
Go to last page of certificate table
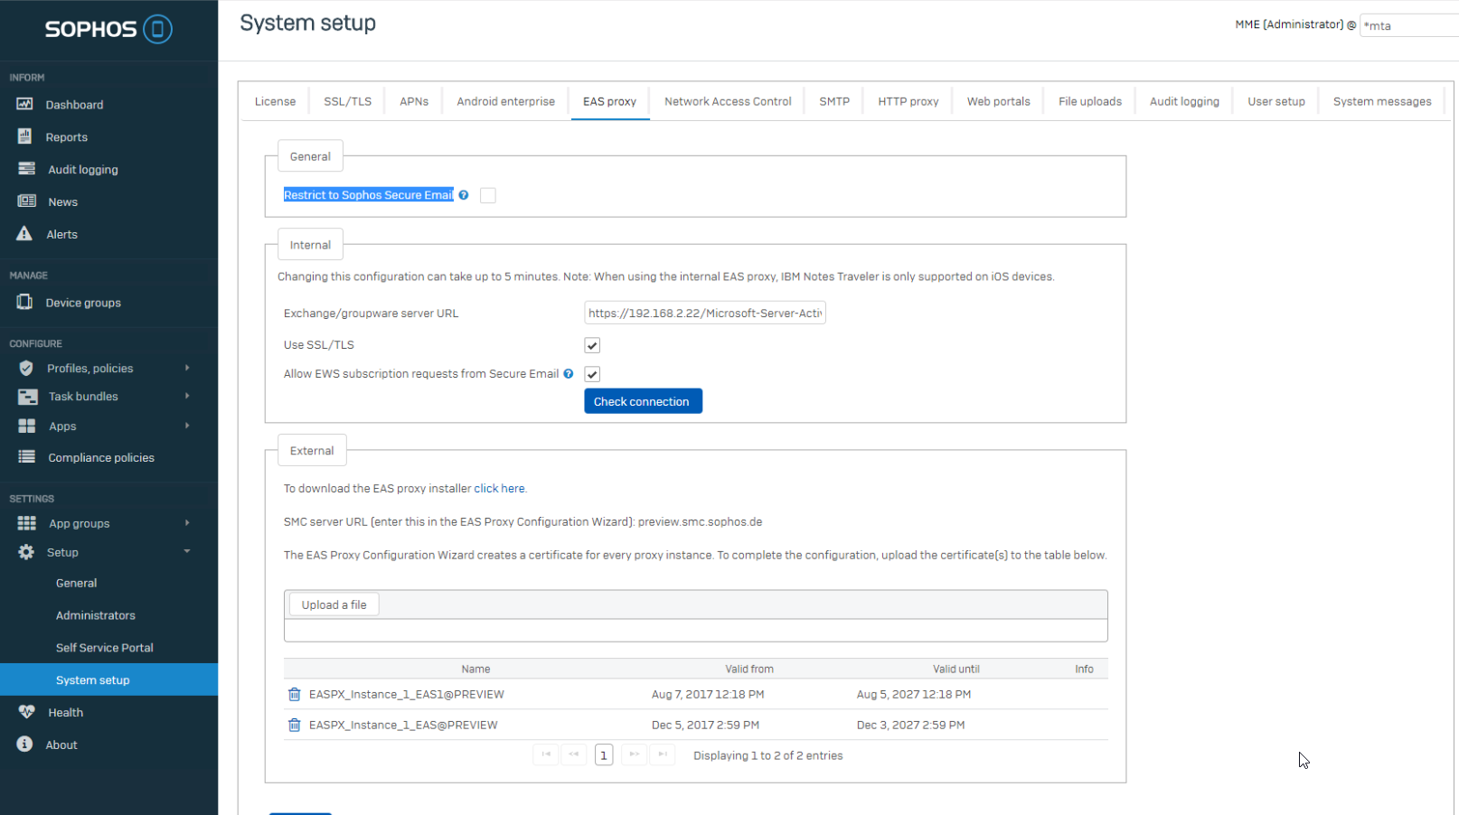click(x=663, y=754)
